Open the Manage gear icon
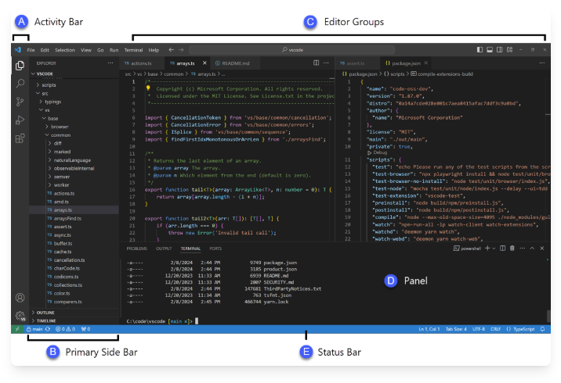561x383 pixels. tap(20, 316)
